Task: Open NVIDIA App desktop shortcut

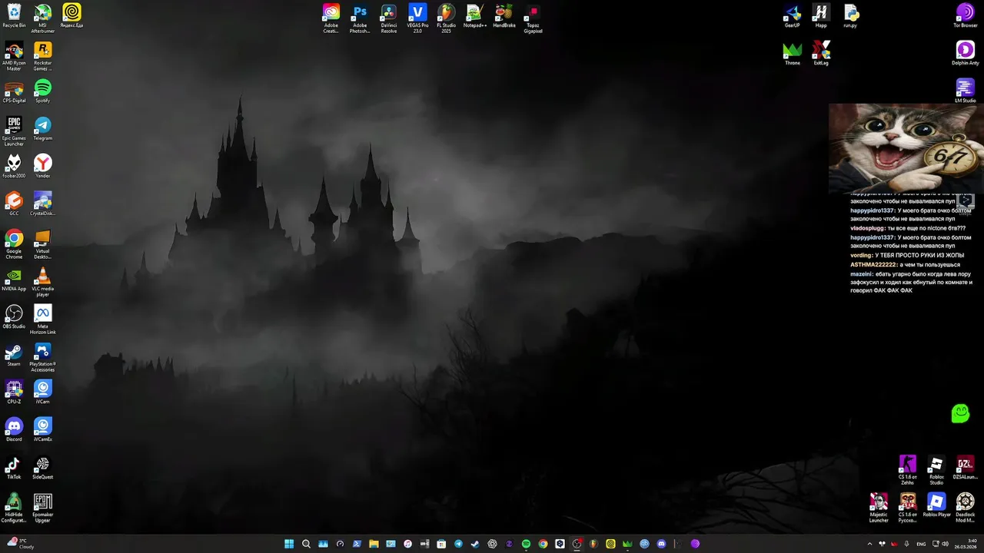Action: (x=14, y=279)
